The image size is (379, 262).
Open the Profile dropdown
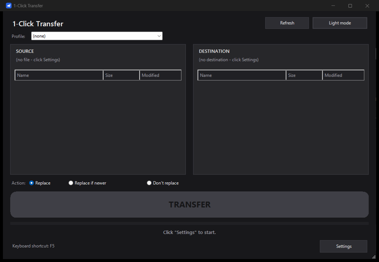[97, 36]
